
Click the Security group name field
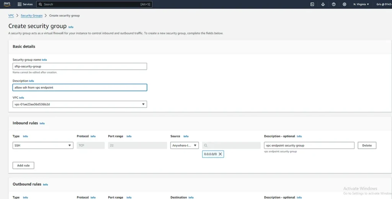tap(80, 66)
